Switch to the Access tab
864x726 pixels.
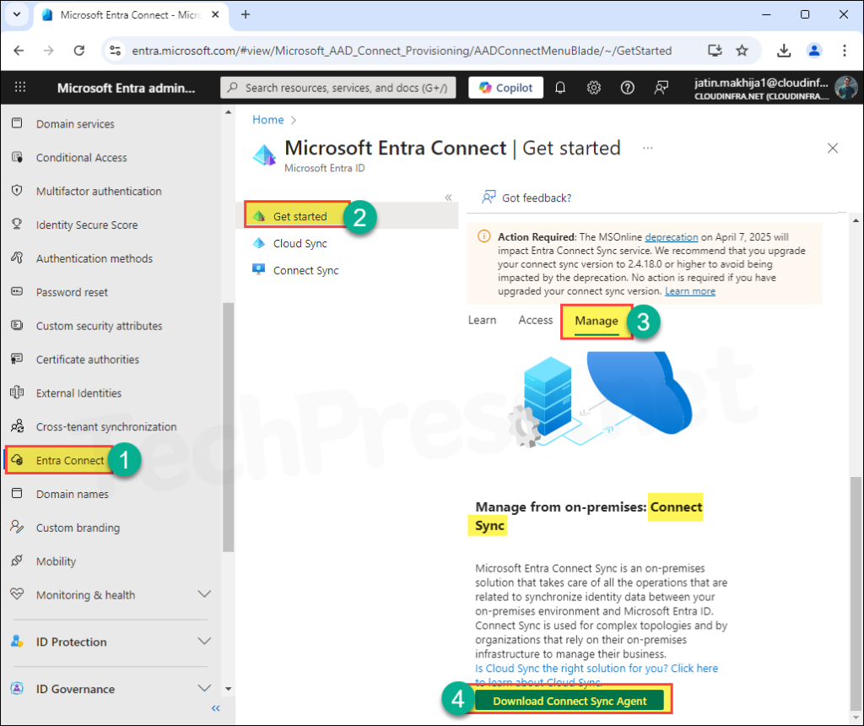click(535, 320)
